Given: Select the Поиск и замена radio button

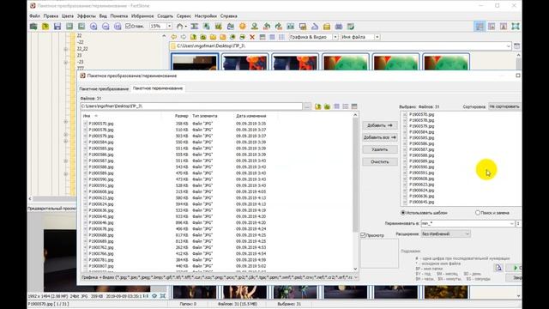Looking at the screenshot, I should [x=478, y=213].
